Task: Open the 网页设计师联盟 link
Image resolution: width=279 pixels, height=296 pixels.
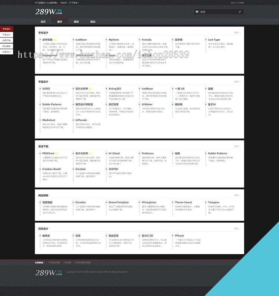Action: (84, 104)
